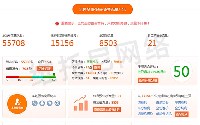The width and height of the screenshot is (200, 125).
Task: Click the 本地服务商回访次 heading
Action: click(44, 96)
